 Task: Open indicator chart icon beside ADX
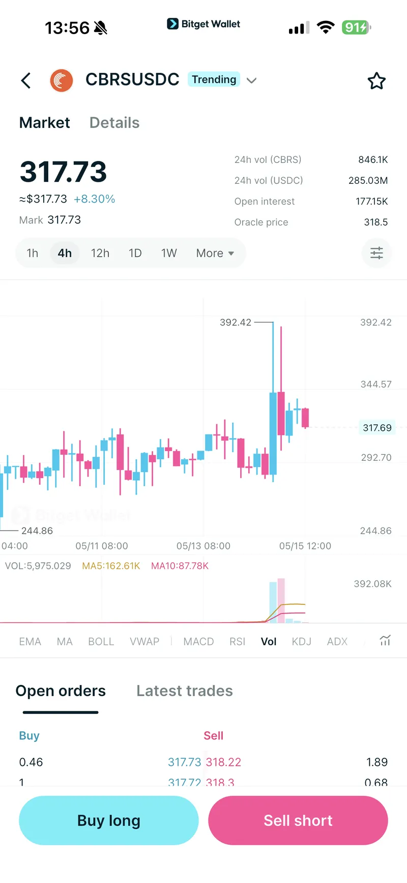pos(385,641)
